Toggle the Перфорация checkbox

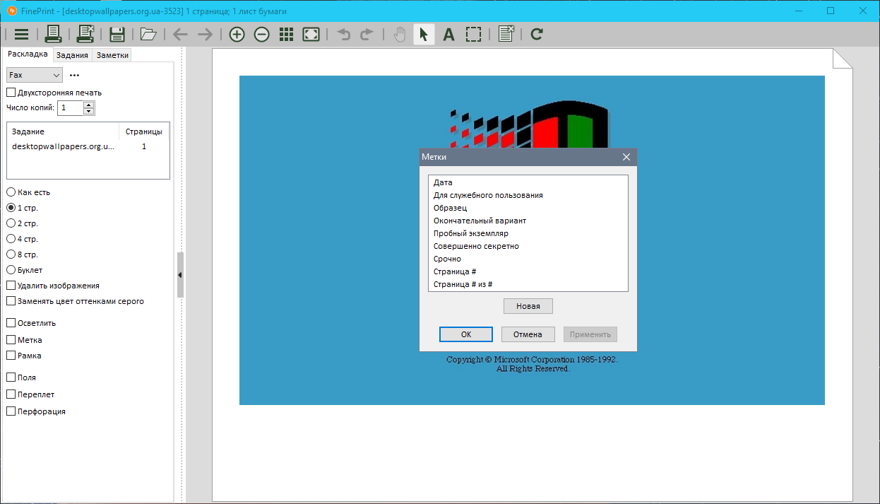click(36, 411)
